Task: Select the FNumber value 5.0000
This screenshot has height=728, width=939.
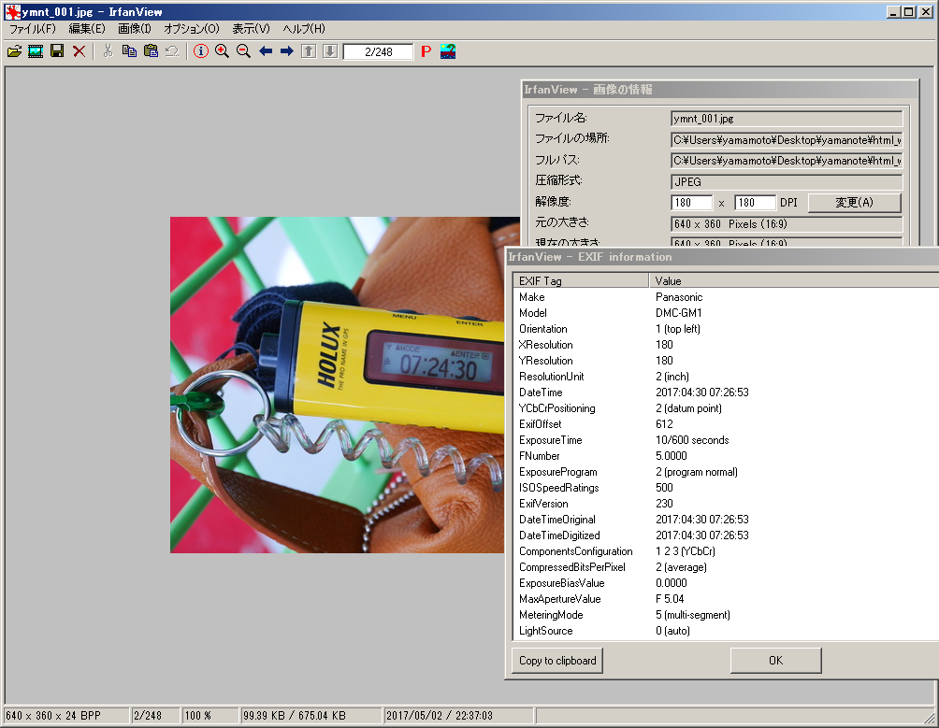Action: (672, 456)
